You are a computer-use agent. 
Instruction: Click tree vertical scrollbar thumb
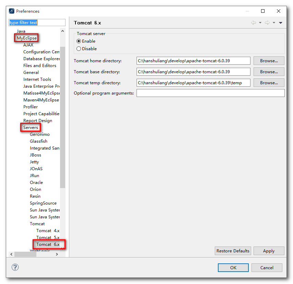(62, 117)
